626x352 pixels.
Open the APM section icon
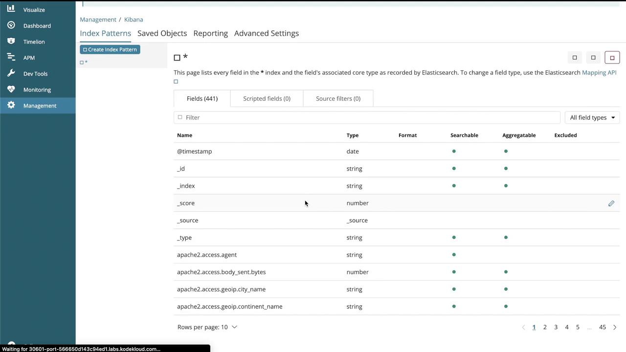click(11, 57)
